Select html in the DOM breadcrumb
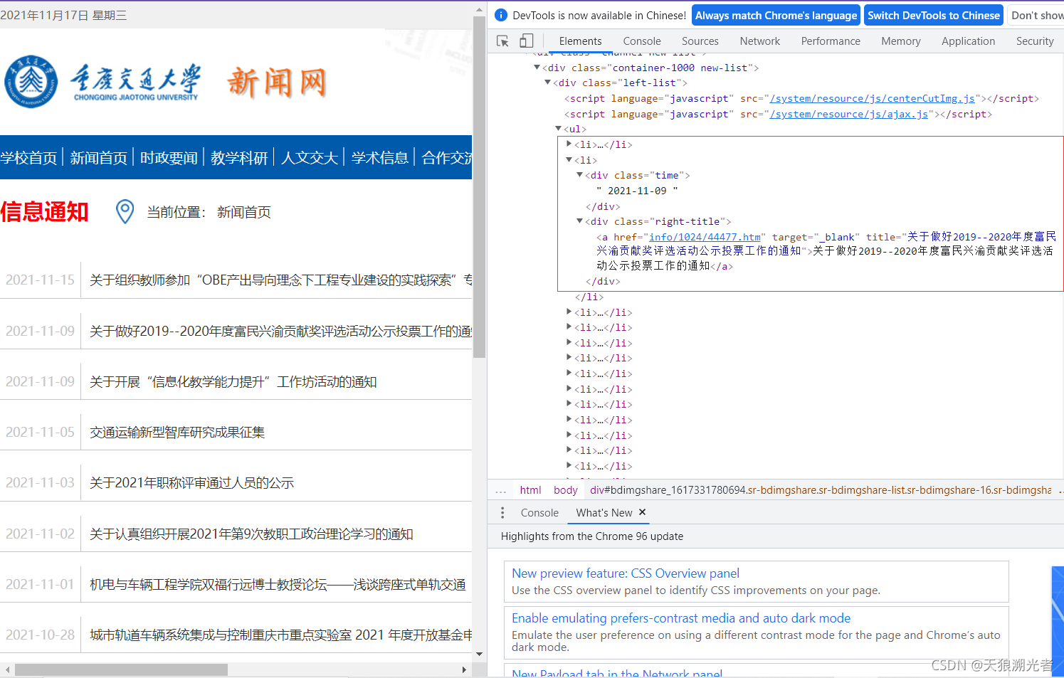This screenshot has height=678, width=1064. click(530, 490)
